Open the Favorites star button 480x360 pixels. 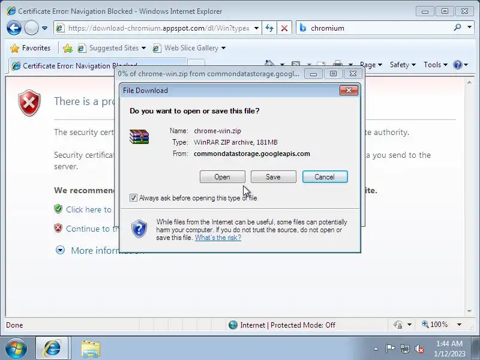[30, 48]
